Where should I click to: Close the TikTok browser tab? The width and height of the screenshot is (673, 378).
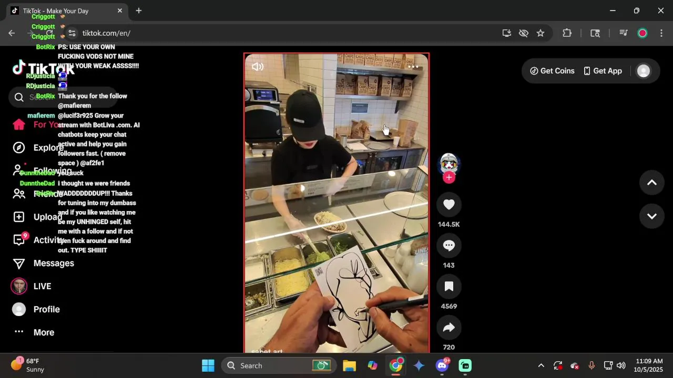click(119, 10)
